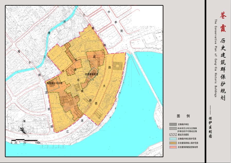The image size is (231, 163).
Task: Click the 历史建筑群保护规划 vertical title
Action: coord(223,69)
